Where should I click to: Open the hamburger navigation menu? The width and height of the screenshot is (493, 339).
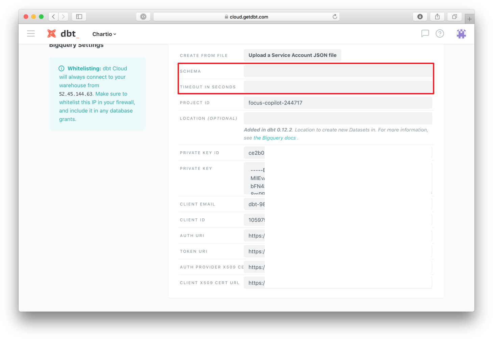point(31,34)
